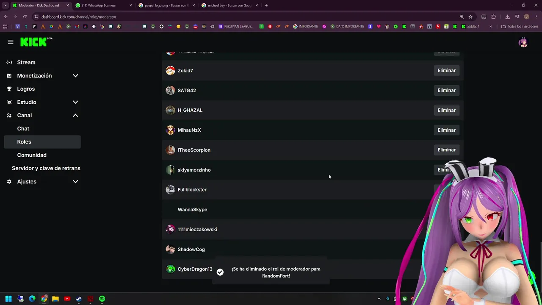Switch to the paypal logo png tab
This screenshot has width=542, height=305.
pyautogui.click(x=166, y=6)
